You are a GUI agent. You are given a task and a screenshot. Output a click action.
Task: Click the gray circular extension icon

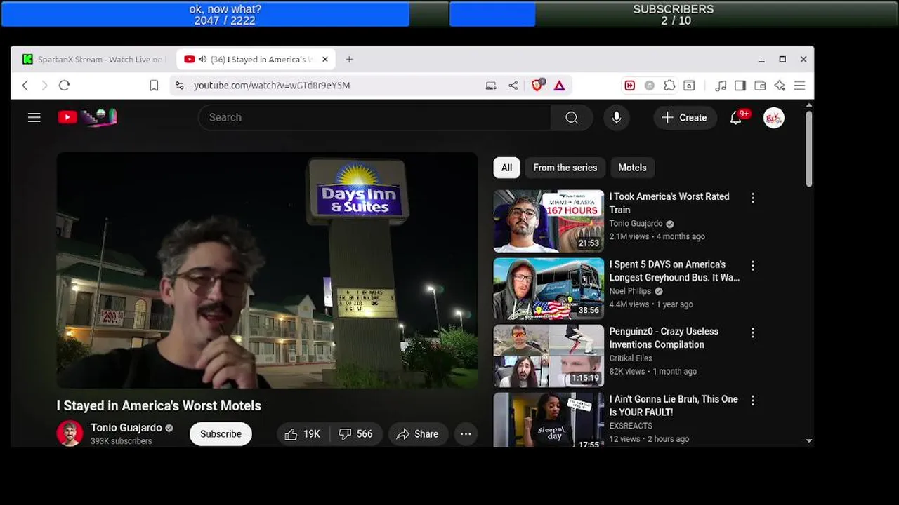pyautogui.click(x=650, y=86)
